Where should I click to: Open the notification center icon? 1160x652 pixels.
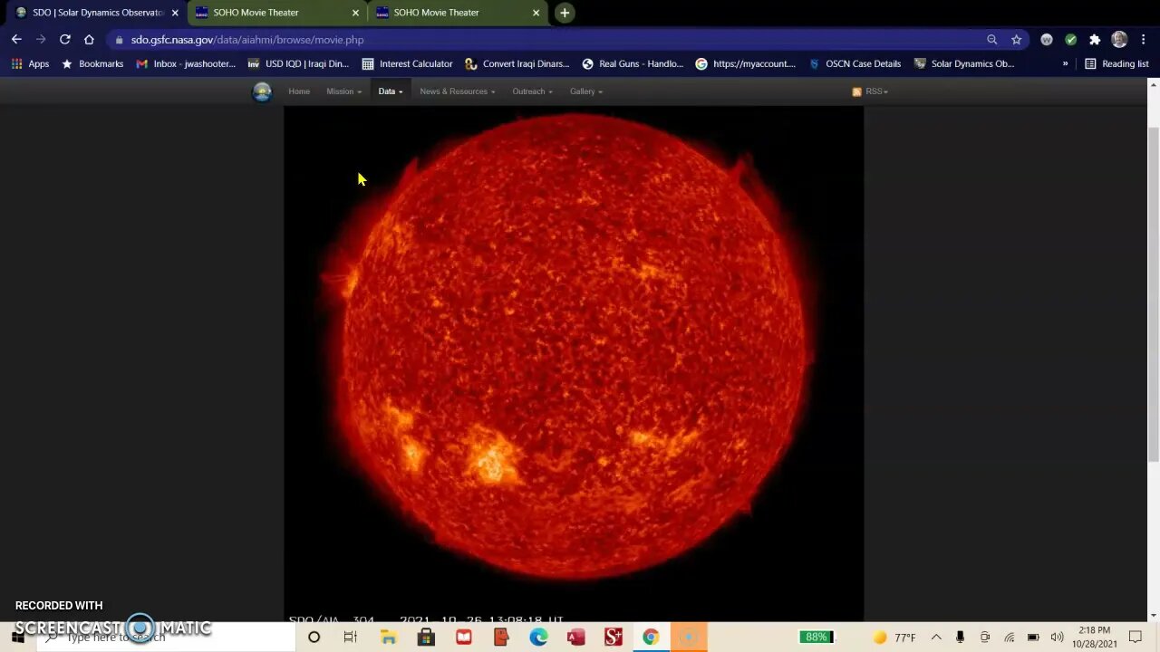1136,638
